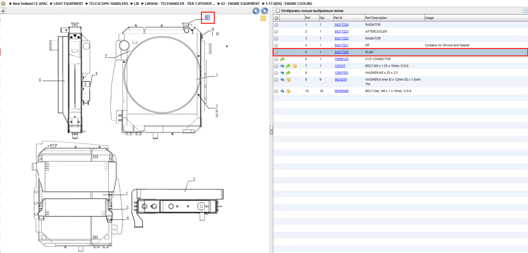
Task: Open the LM breadcrumb
Action: click(x=136, y=3)
